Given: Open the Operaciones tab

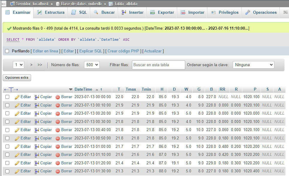Looking at the screenshot, I should tap(261, 12).
